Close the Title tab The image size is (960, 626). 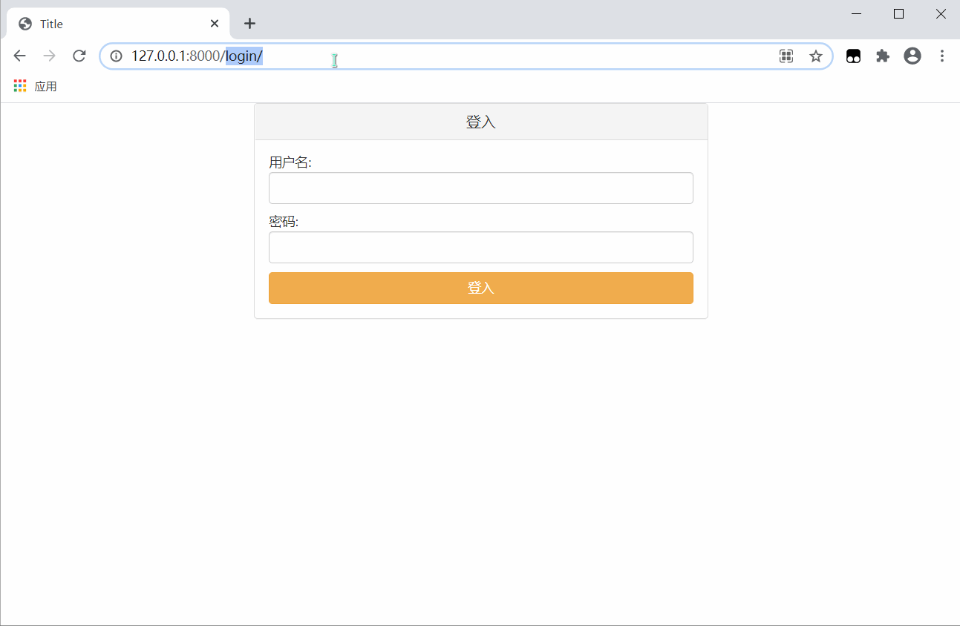tap(215, 24)
